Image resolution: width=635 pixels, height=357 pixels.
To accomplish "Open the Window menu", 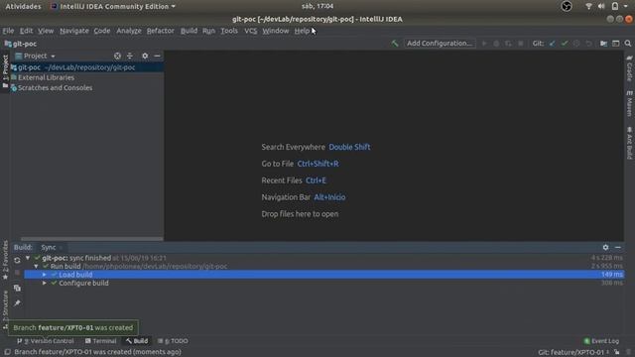I will (x=276, y=31).
